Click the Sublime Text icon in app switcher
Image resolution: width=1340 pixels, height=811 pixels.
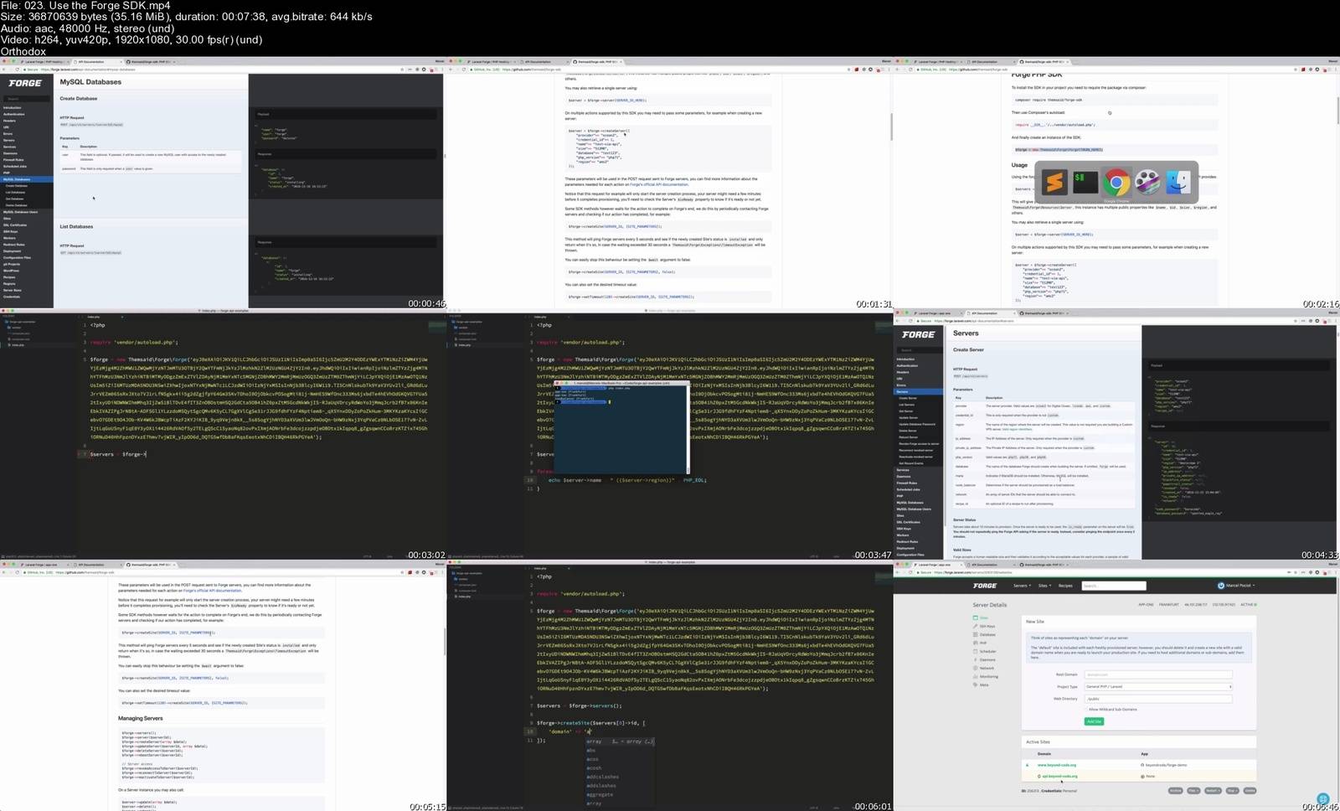(1054, 182)
